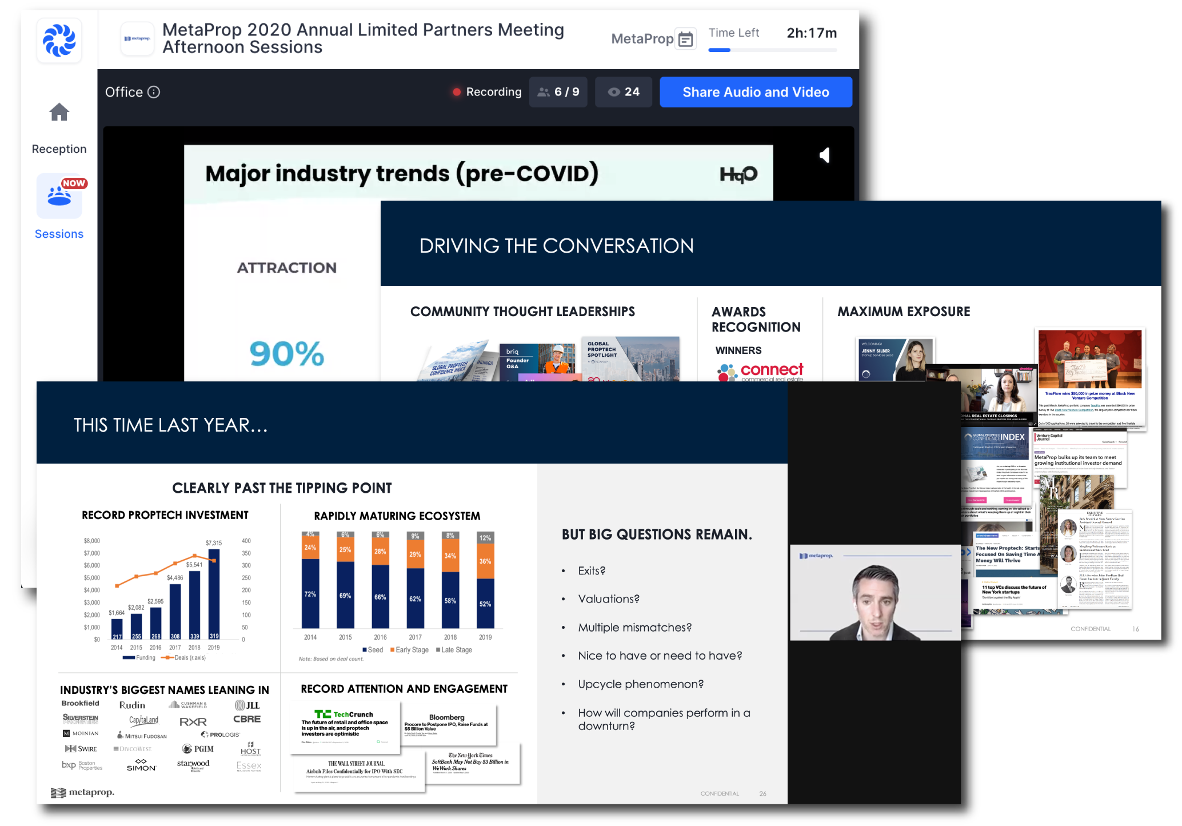Click the MetaProp organizer name link

(x=642, y=39)
